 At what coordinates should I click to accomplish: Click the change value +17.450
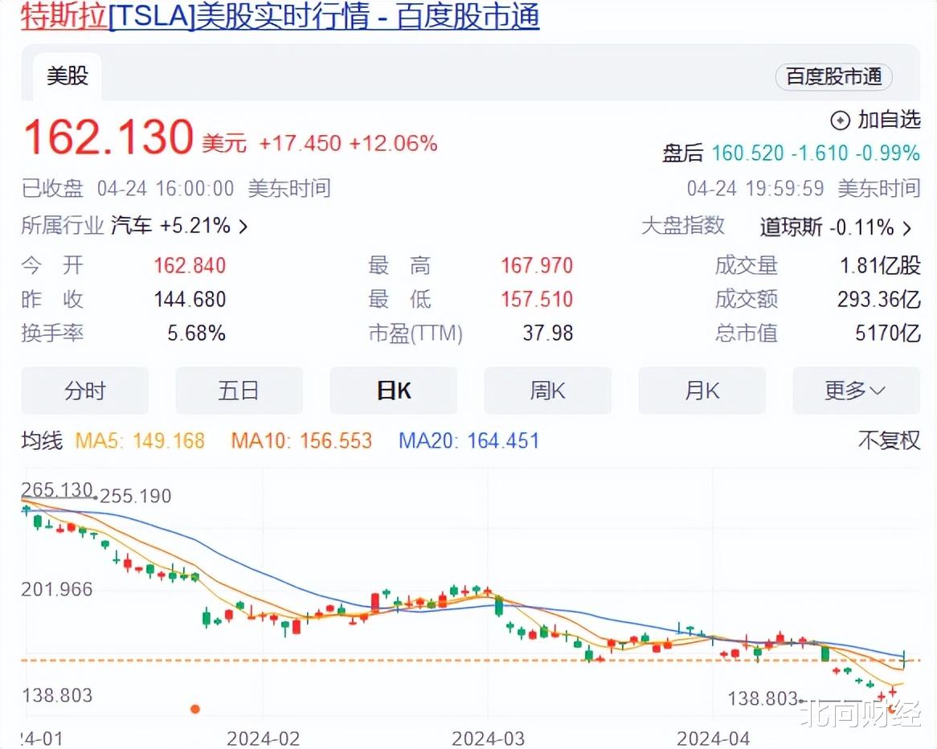tap(300, 144)
